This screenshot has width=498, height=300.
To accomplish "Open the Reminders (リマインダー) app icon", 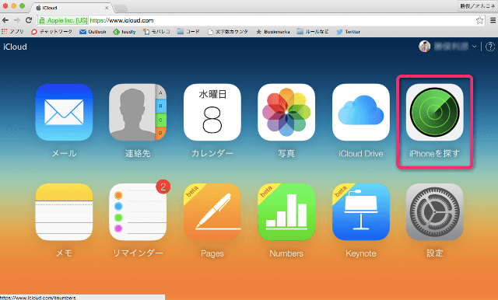I will coord(138,212).
